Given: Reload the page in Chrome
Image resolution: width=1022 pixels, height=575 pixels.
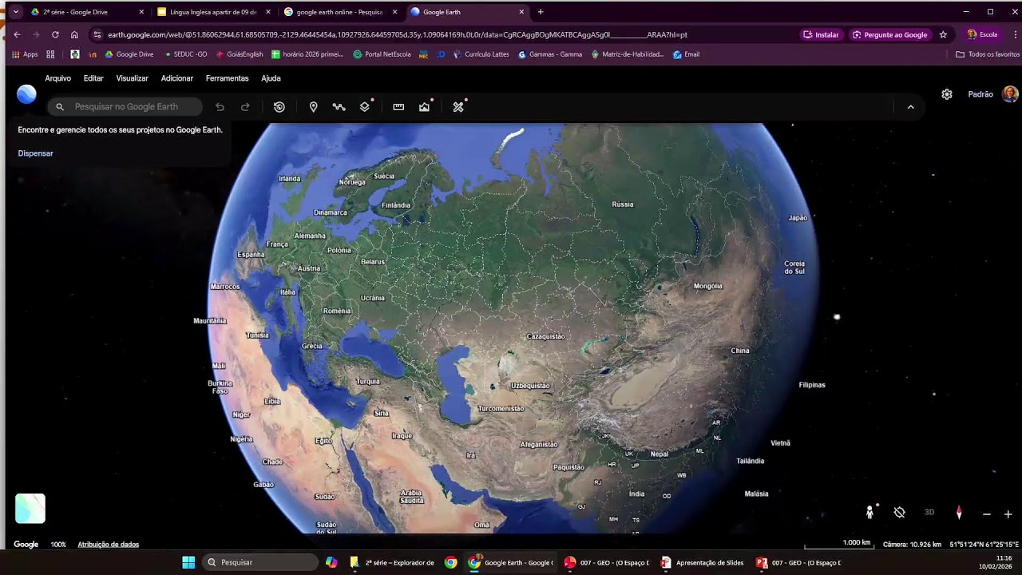Looking at the screenshot, I should tap(55, 35).
